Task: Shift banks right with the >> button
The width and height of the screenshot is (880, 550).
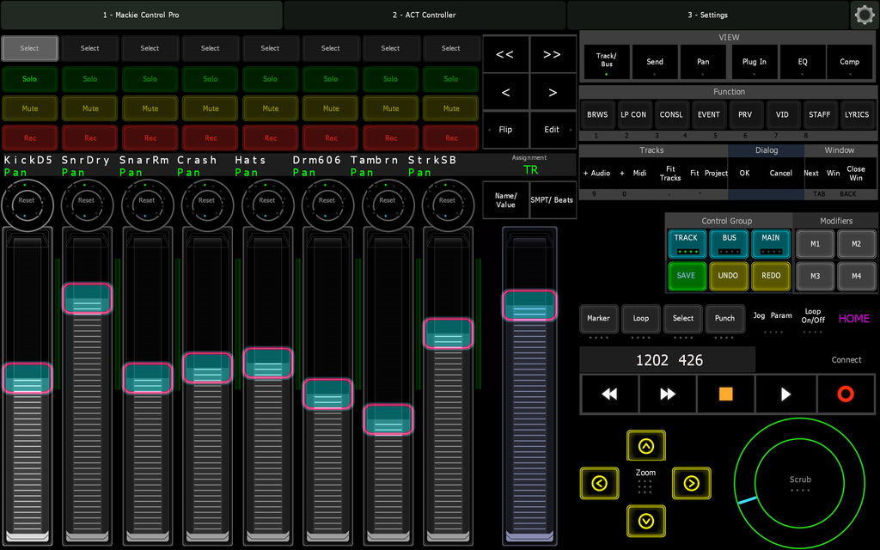Action: pos(552,54)
